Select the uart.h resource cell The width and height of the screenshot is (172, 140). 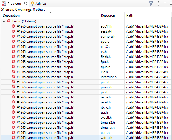105,132
